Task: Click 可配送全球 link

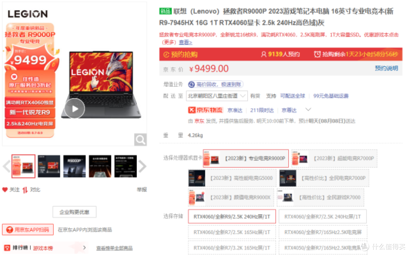Action: tap(292, 96)
